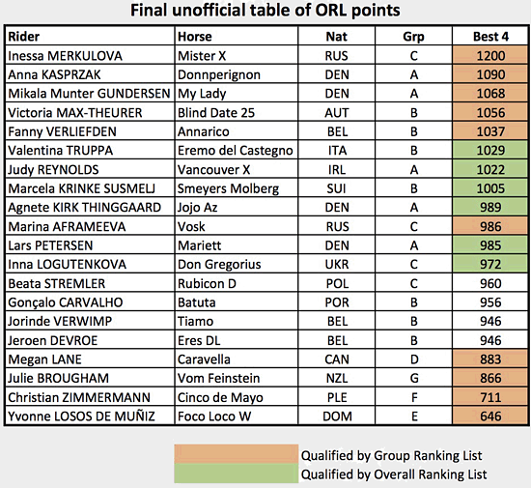Image resolution: width=531 pixels, height=488 pixels.
Task: Click the Donnperignon horse cell
Action: pos(236,74)
